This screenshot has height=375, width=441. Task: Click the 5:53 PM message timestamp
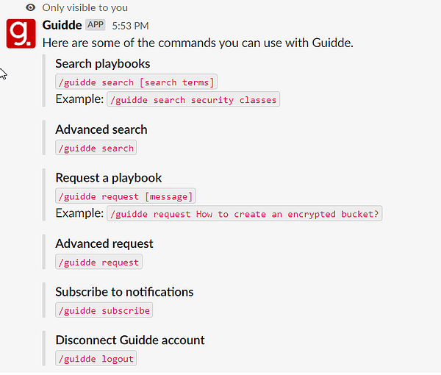(130, 26)
